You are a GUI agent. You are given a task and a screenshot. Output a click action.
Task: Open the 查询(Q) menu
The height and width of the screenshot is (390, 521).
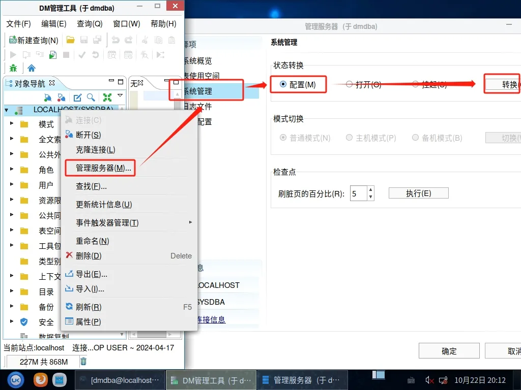90,24
